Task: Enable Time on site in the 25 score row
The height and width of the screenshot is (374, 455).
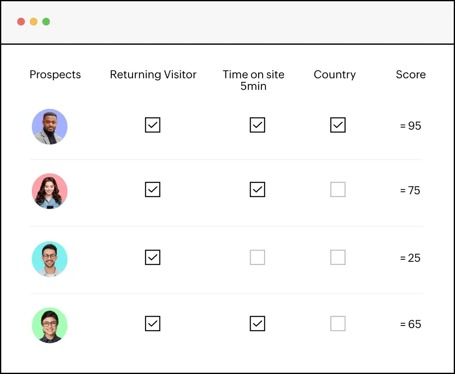Action: (257, 257)
